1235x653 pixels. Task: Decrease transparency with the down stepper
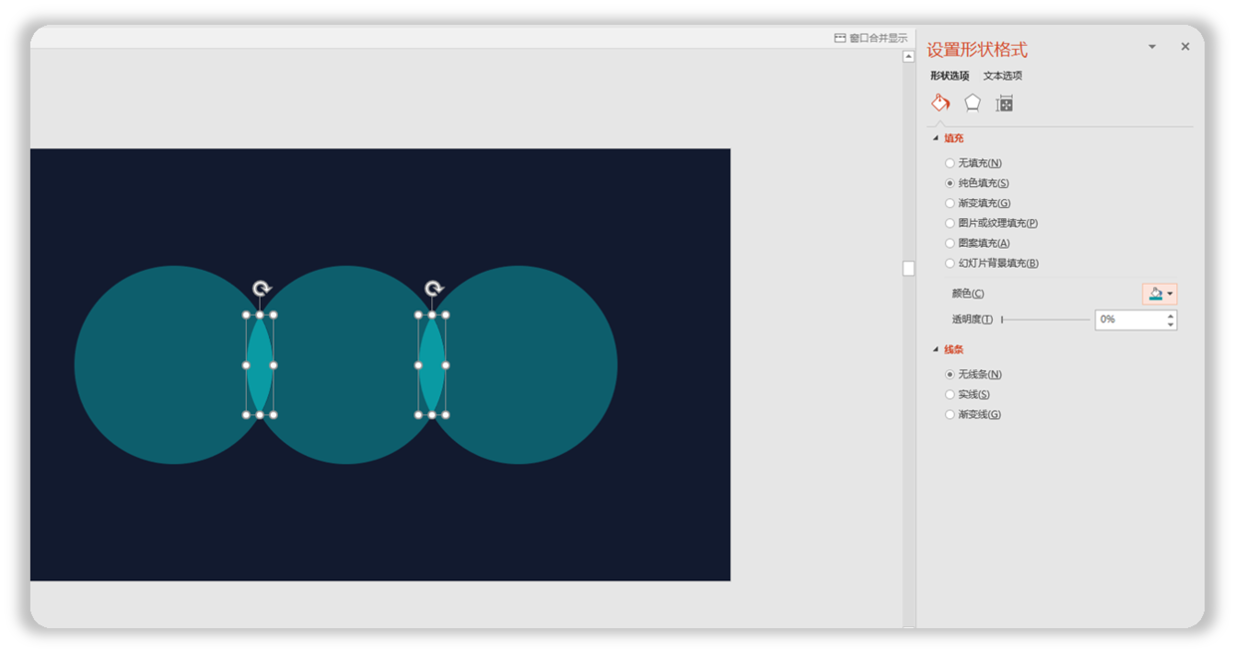(x=1170, y=325)
